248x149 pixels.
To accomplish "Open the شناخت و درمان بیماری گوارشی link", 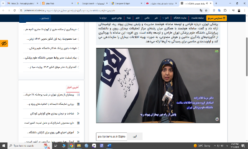I will point(52,114).
